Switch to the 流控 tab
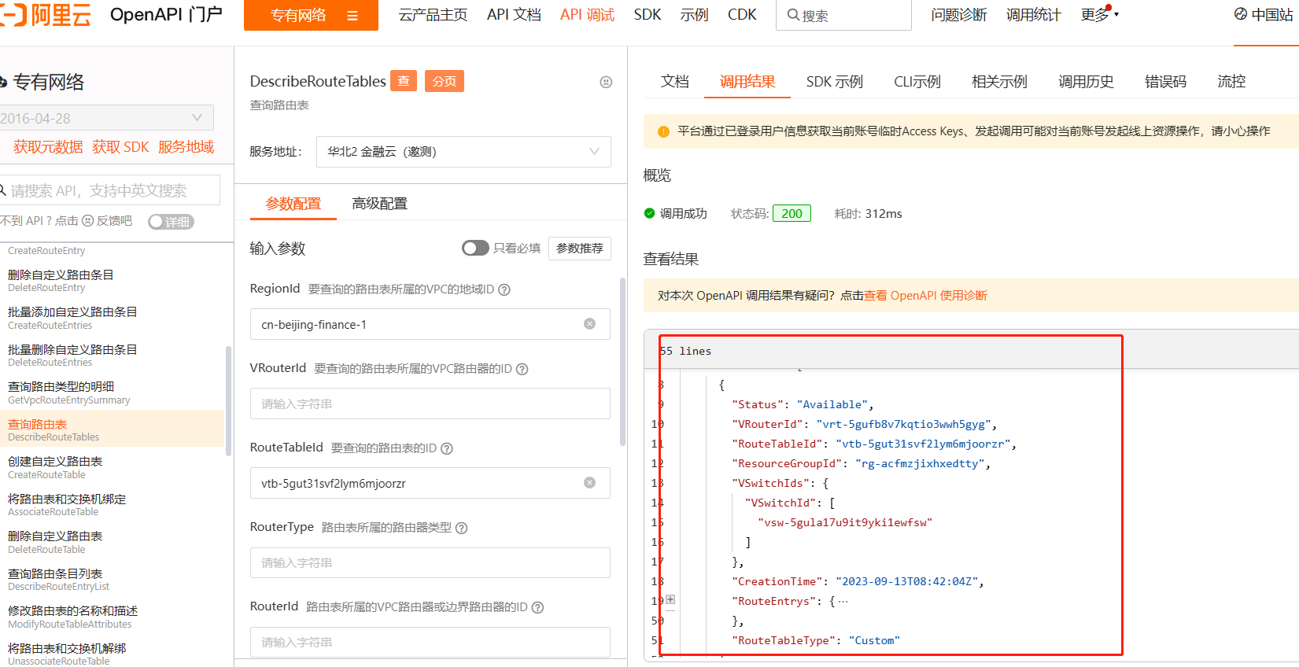Screen dimensions: 1299x667 pos(1231,81)
